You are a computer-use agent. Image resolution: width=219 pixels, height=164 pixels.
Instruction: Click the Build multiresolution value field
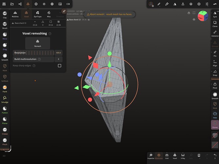(x=58, y=59)
